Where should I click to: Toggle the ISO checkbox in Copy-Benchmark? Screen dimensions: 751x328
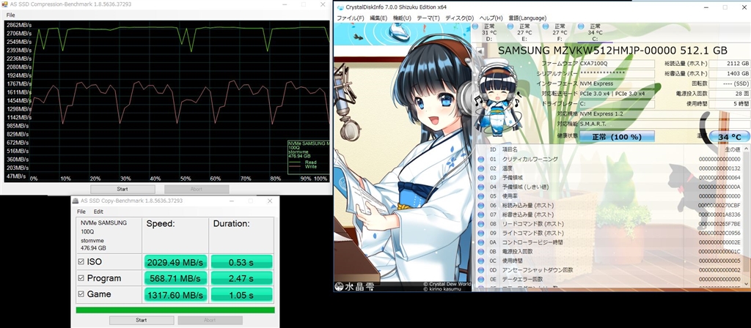coord(81,262)
